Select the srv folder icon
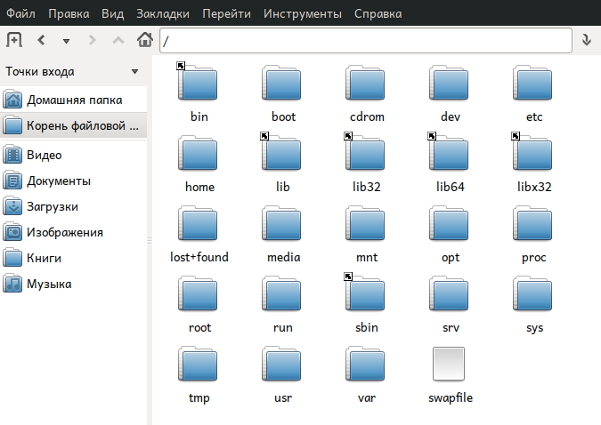The width and height of the screenshot is (601, 425). coord(450,293)
